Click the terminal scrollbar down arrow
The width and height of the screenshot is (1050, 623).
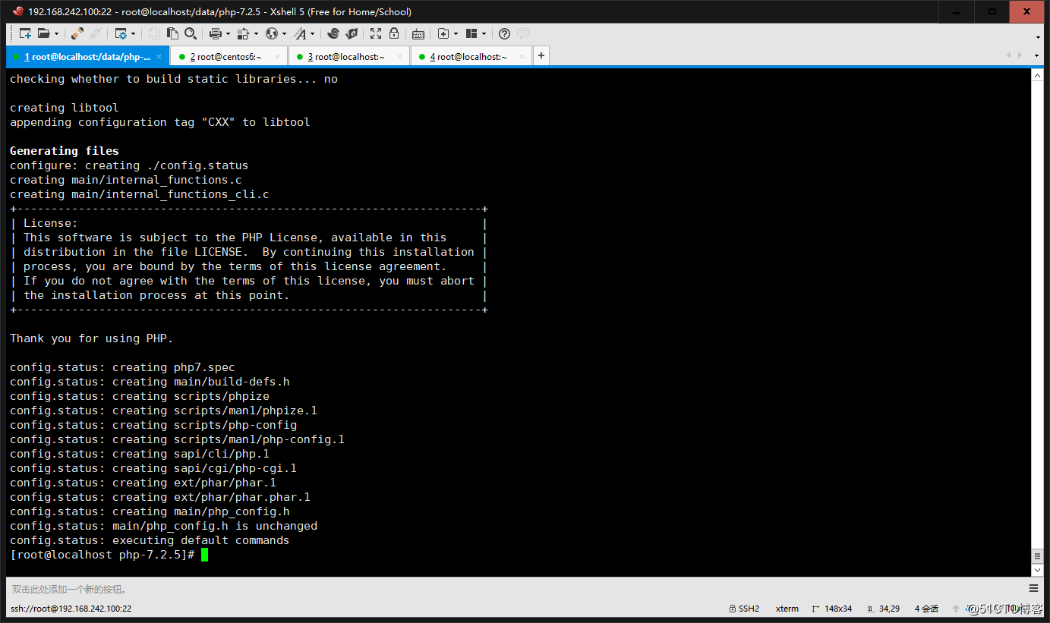[1038, 570]
